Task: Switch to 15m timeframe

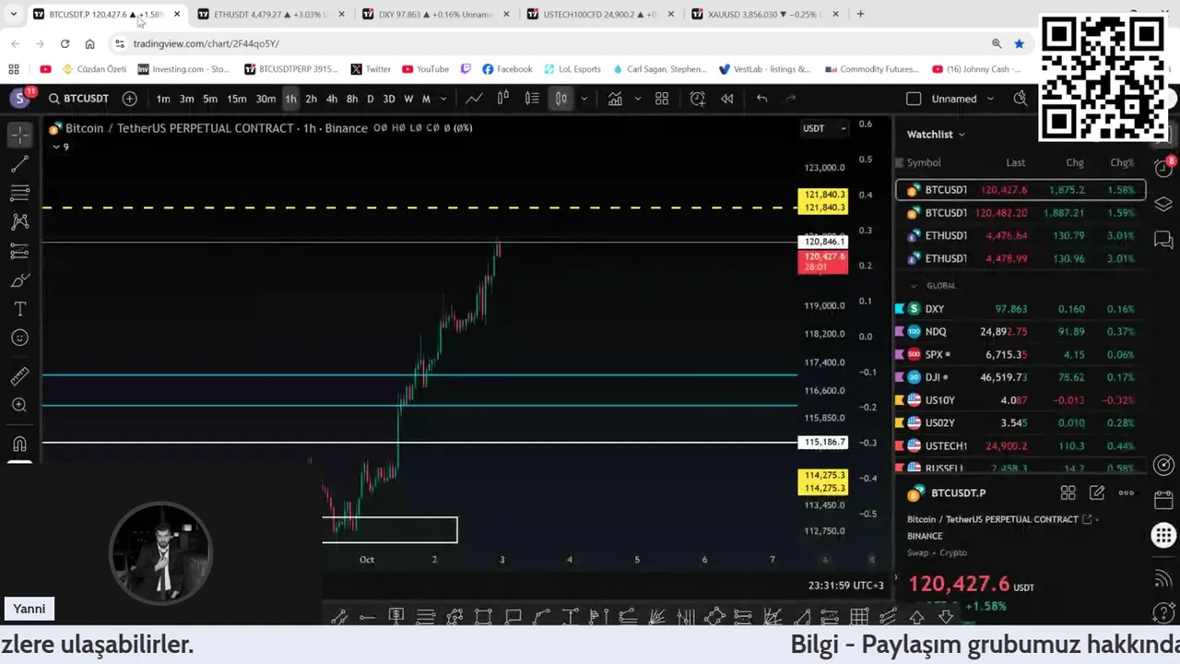Action: [237, 99]
